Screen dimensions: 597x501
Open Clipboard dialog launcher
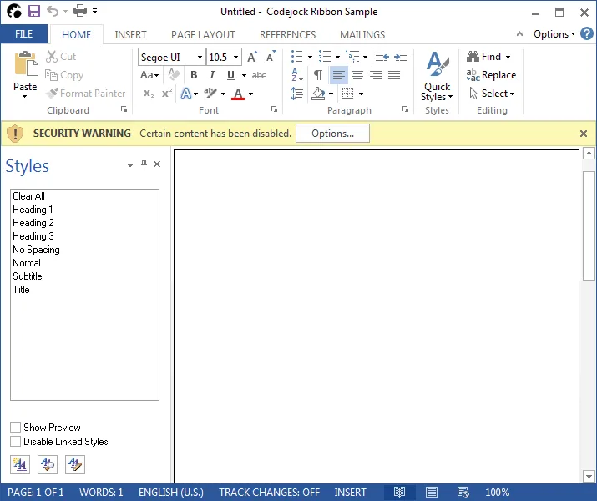click(x=124, y=109)
